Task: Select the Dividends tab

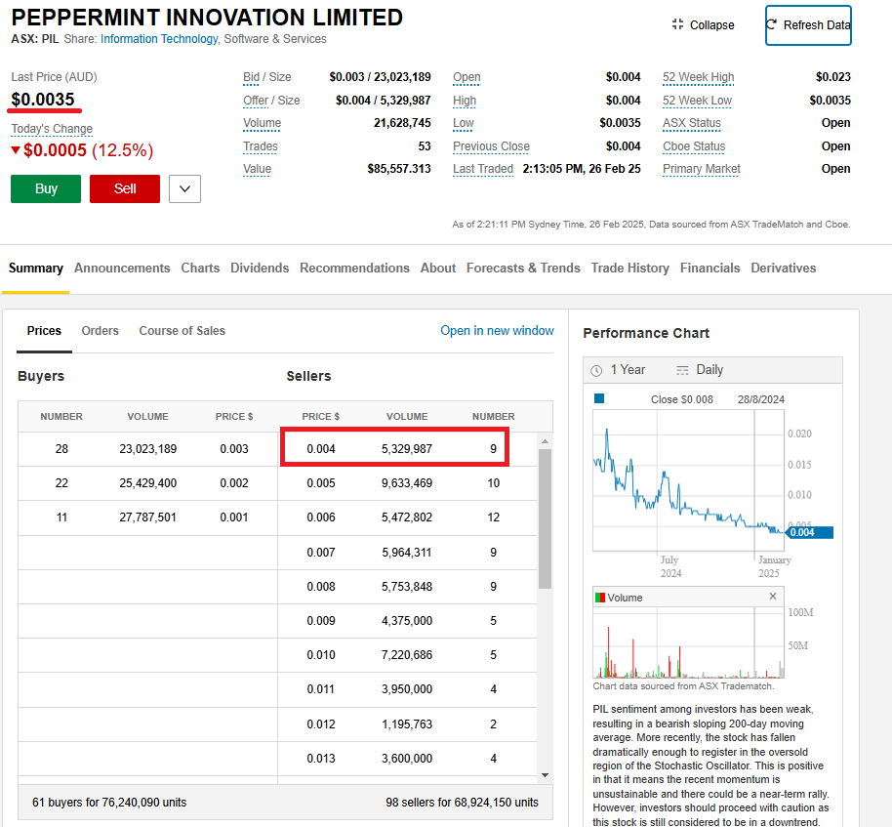Action: point(260,269)
